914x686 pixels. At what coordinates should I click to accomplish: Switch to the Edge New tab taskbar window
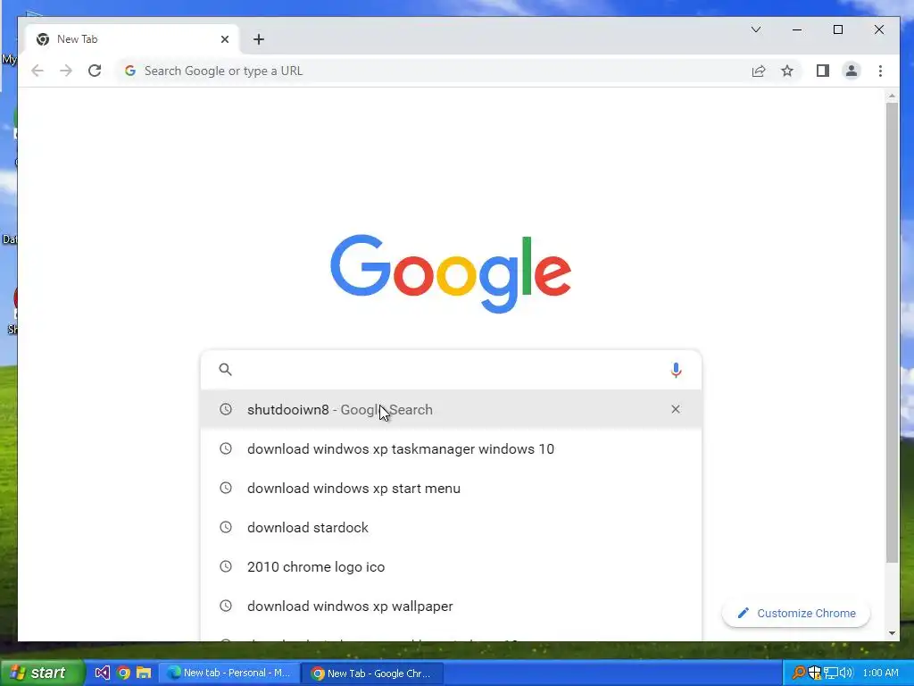[x=229, y=673]
